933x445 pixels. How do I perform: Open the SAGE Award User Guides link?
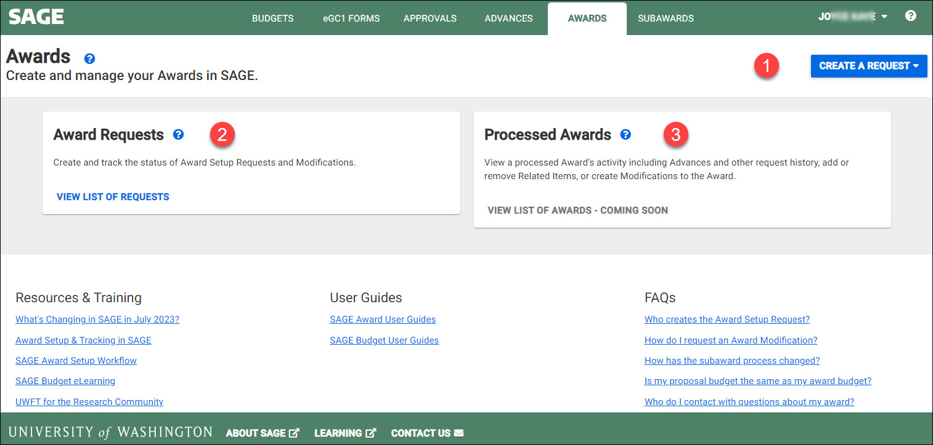(x=382, y=319)
